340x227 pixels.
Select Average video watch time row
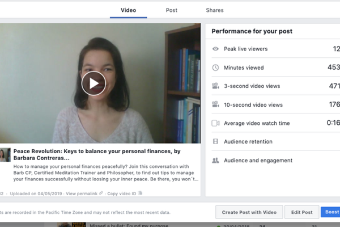click(x=275, y=123)
